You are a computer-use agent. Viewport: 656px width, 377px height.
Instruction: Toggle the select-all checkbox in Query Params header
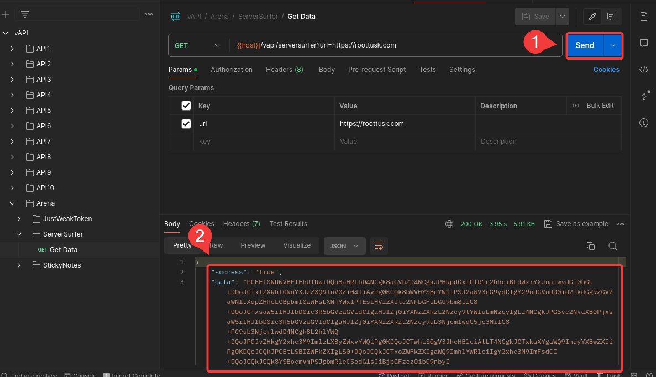pyautogui.click(x=186, y=106)
